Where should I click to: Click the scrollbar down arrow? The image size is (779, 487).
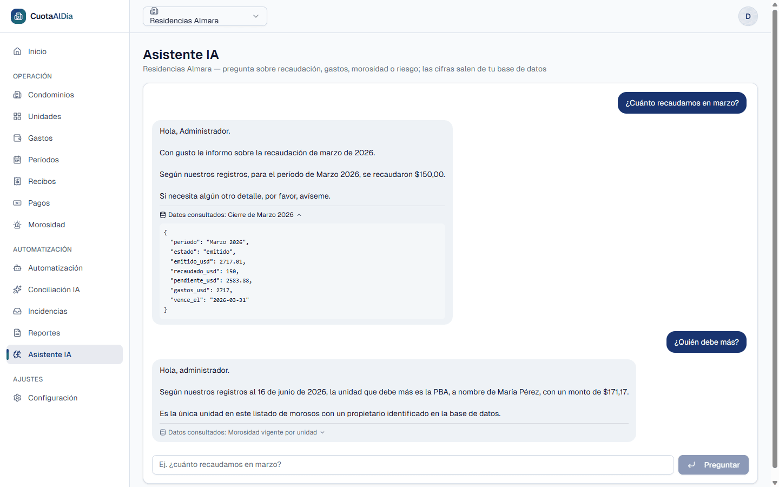coord(775,482)
